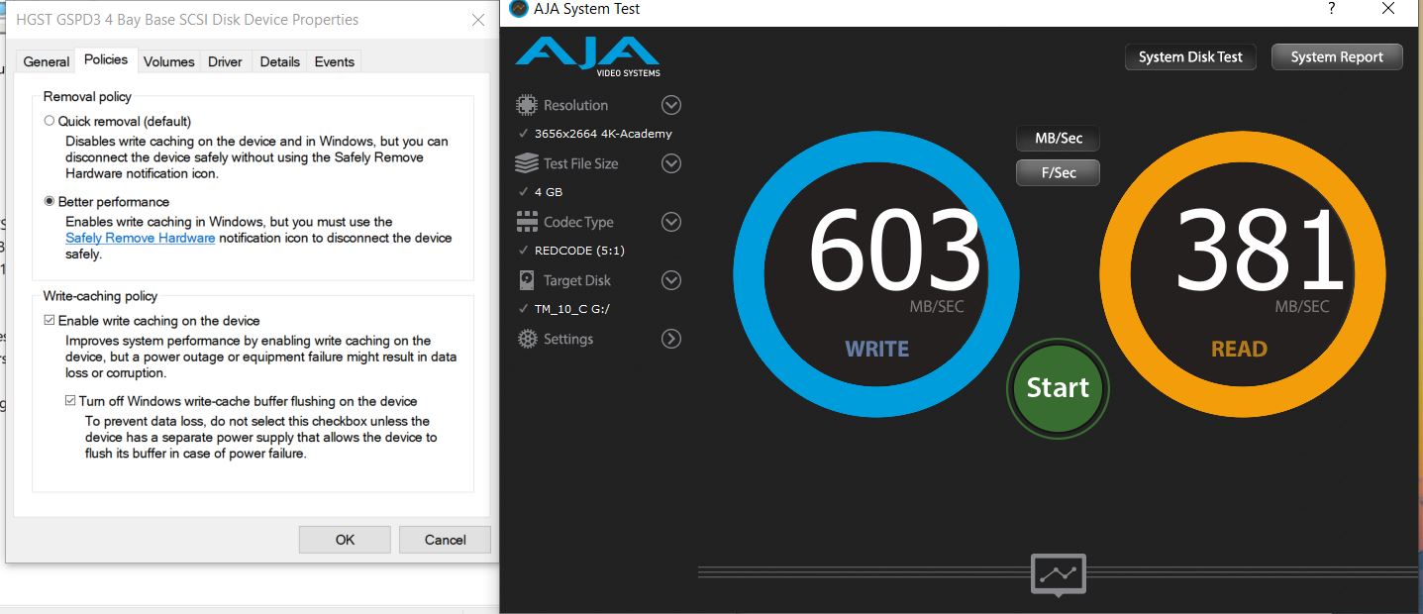Click the OK button
This screenshot has width=1423, height=614.
click(345, 540)
